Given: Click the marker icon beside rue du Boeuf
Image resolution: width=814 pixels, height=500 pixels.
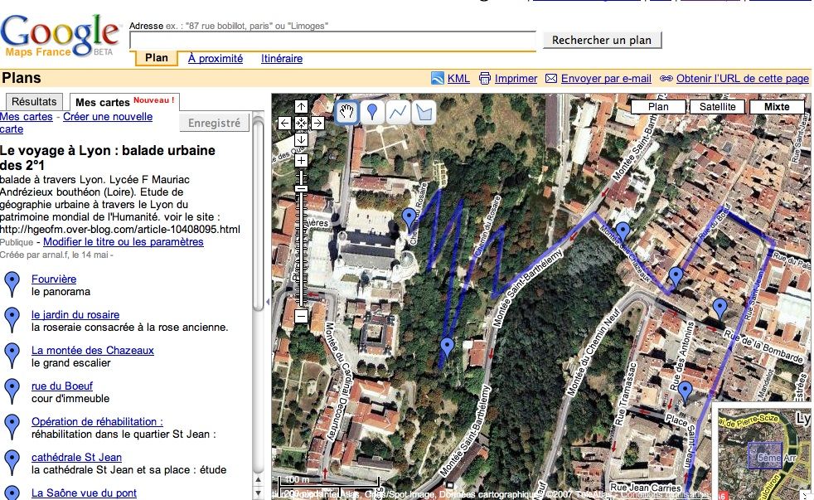Looking at the screenshot, I should click(x=12, y=391).
